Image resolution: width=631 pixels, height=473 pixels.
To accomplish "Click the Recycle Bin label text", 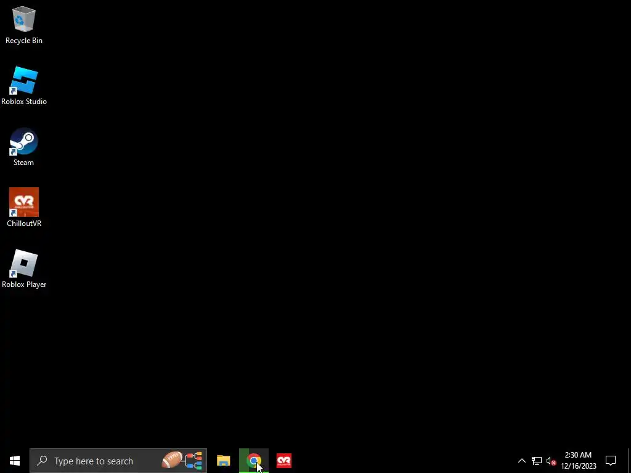I will [x=24, y=41].
